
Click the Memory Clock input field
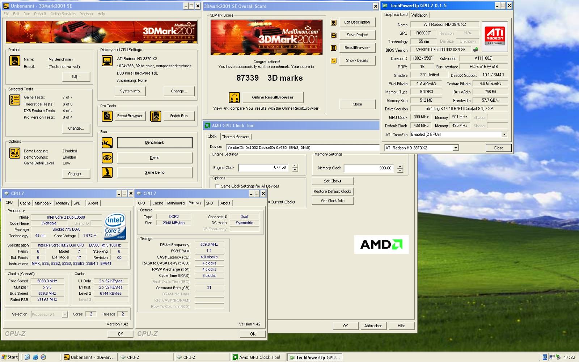click(368, 168)
